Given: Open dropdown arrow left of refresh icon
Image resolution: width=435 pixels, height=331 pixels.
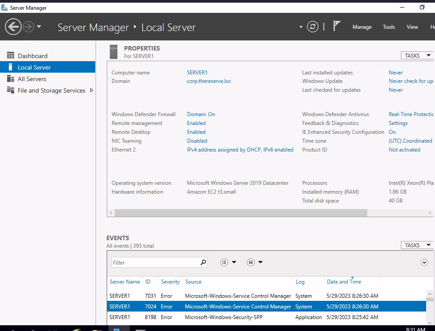Looking at the screenshot, I should (301, 27).
